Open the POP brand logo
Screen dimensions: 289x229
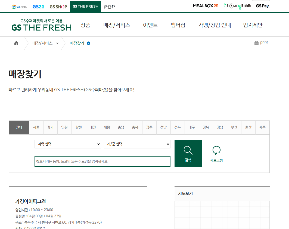(x=110, y=7)
